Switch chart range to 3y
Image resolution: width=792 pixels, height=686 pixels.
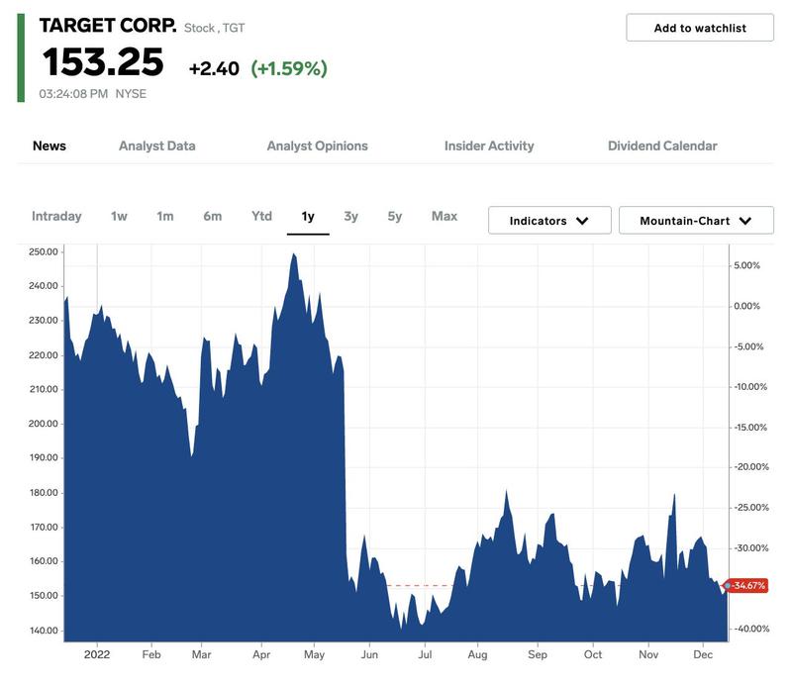click(351, 216)
